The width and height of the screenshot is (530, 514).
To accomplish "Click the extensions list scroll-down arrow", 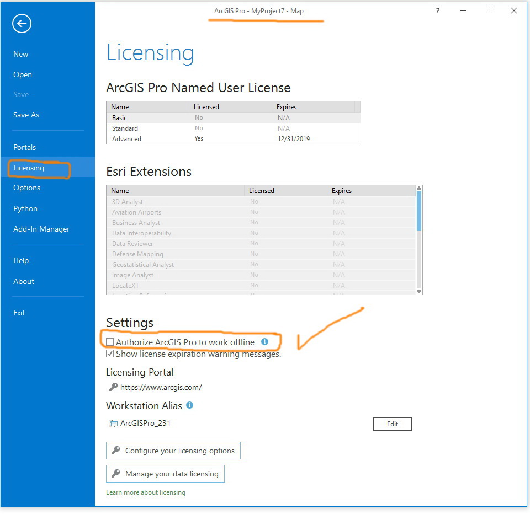I will click(x=419, y=292).
